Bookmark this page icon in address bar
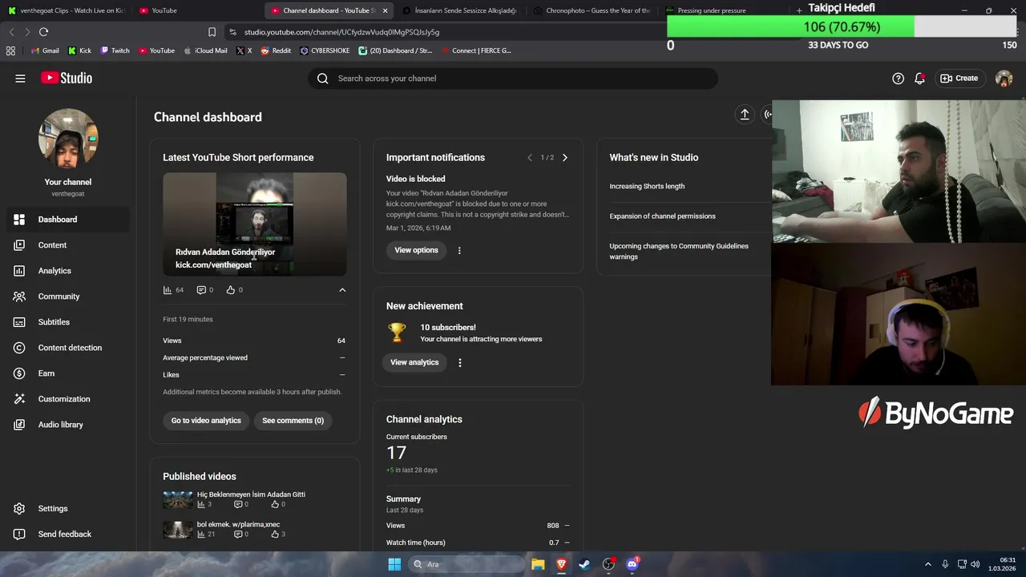Image resolution: width=1026 pixels, height=577 pixels. tap(212, 32)
